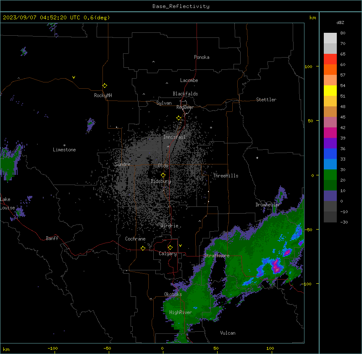Click the ThreeHills label

click(226, 176)
